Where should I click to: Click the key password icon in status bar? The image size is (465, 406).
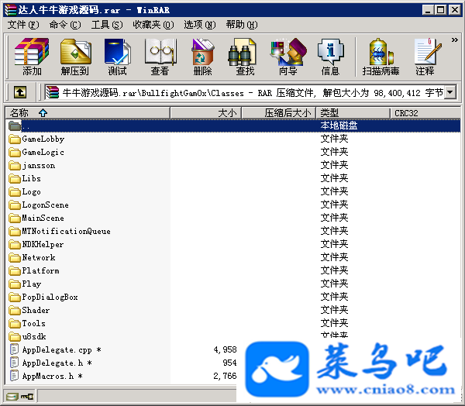tap(27, 397)
